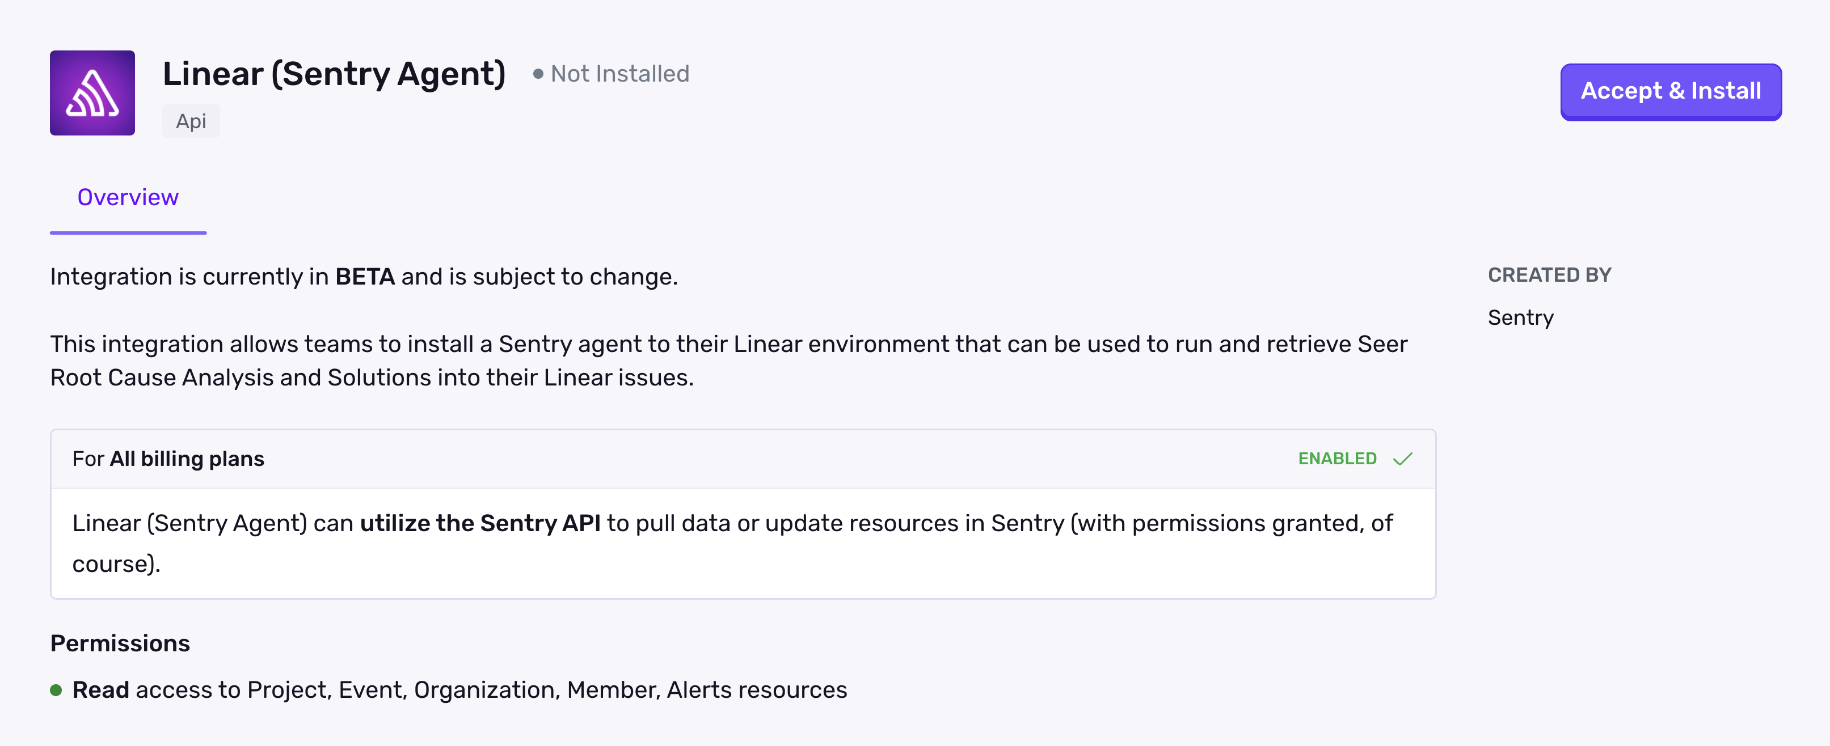Click the utilize the Sentry API bold text
Screen dimensions: 1830x746
coord(481,523)
